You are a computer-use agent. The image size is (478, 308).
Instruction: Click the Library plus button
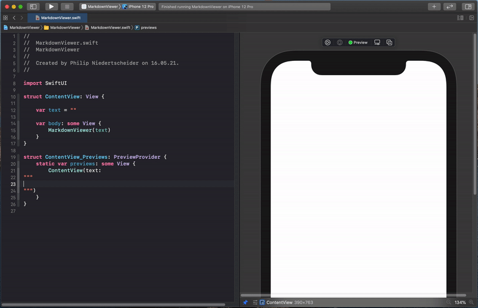434,7
